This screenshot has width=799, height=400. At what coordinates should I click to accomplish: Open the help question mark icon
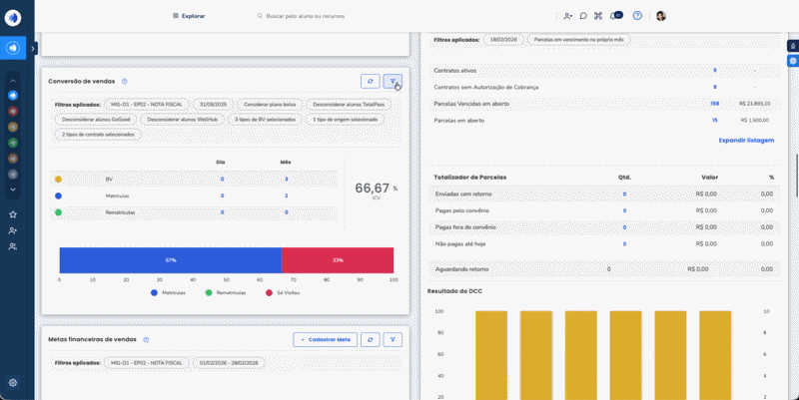[x=637, y=16]
